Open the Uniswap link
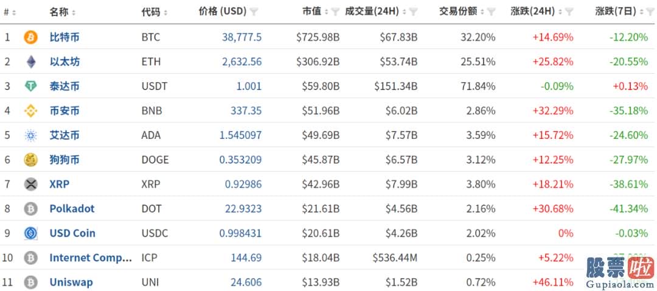Image resolution: width=657 pixels, height=291 pixels. (x=71, y=282)
